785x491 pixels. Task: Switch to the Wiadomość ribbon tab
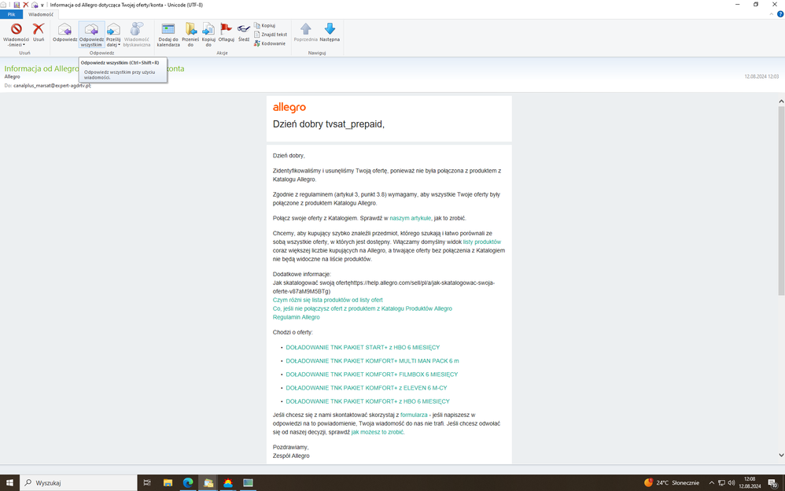[x=40, y=14]
